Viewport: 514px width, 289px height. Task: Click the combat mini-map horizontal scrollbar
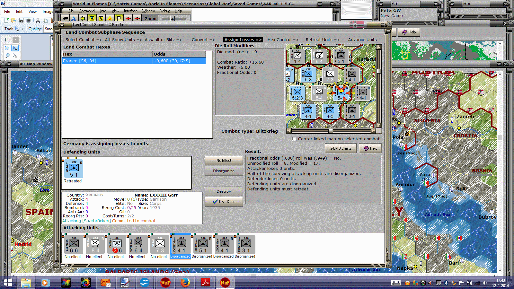point(331,131)
